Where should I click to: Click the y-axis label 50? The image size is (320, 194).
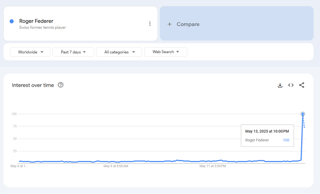15,139
